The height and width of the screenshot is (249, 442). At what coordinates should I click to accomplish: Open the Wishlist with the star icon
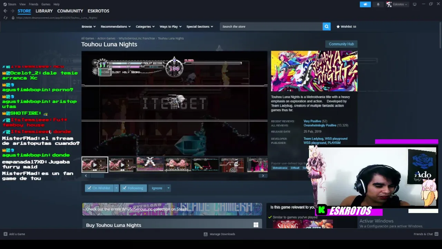tap(346, 27)
